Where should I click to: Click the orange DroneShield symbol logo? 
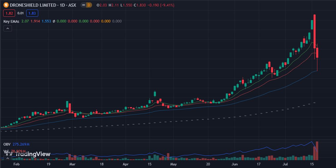coord(6,5)
